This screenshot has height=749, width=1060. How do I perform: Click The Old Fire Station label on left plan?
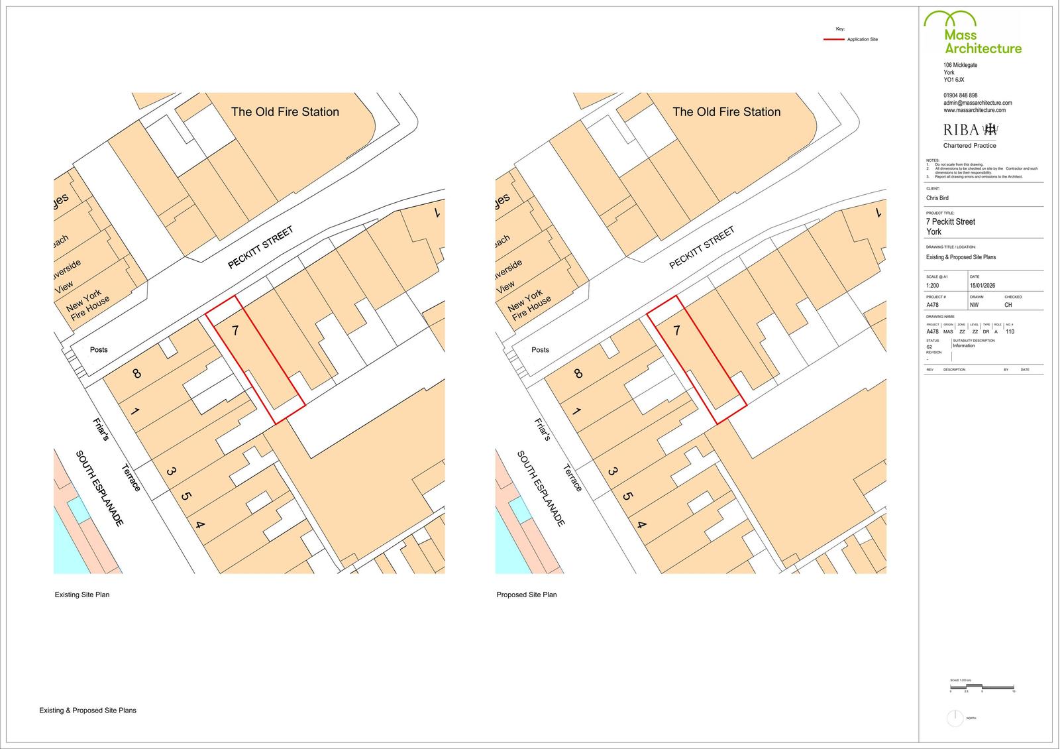pyautogui.click(x=285, y=112)
